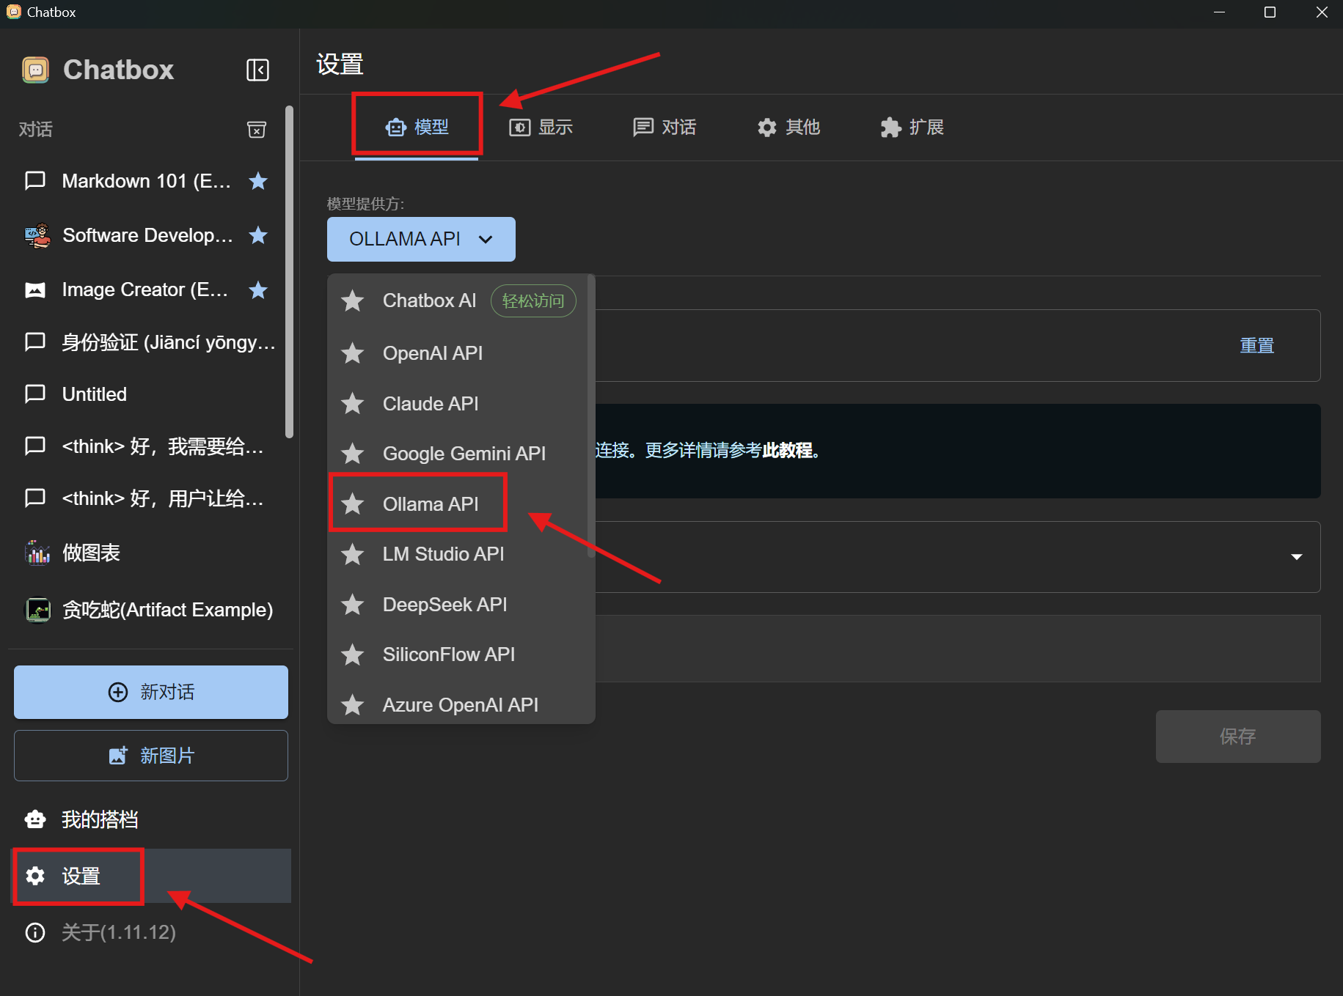Image resolution: width=1343 pixels, height=996 pixels.
Task: Collapse the sidebar with the panel icon
Action: (x=257, y=70)
